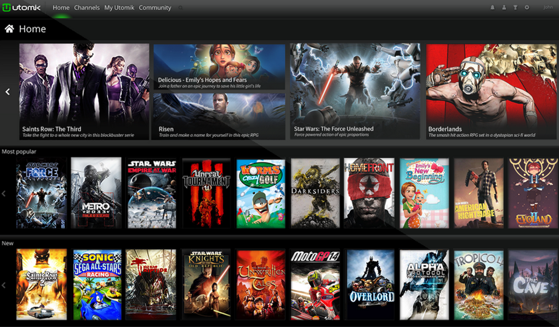The height and width of the screenshot is (327, 559).
Task: Open the Community tab
Action: click(x=155, y=8)
